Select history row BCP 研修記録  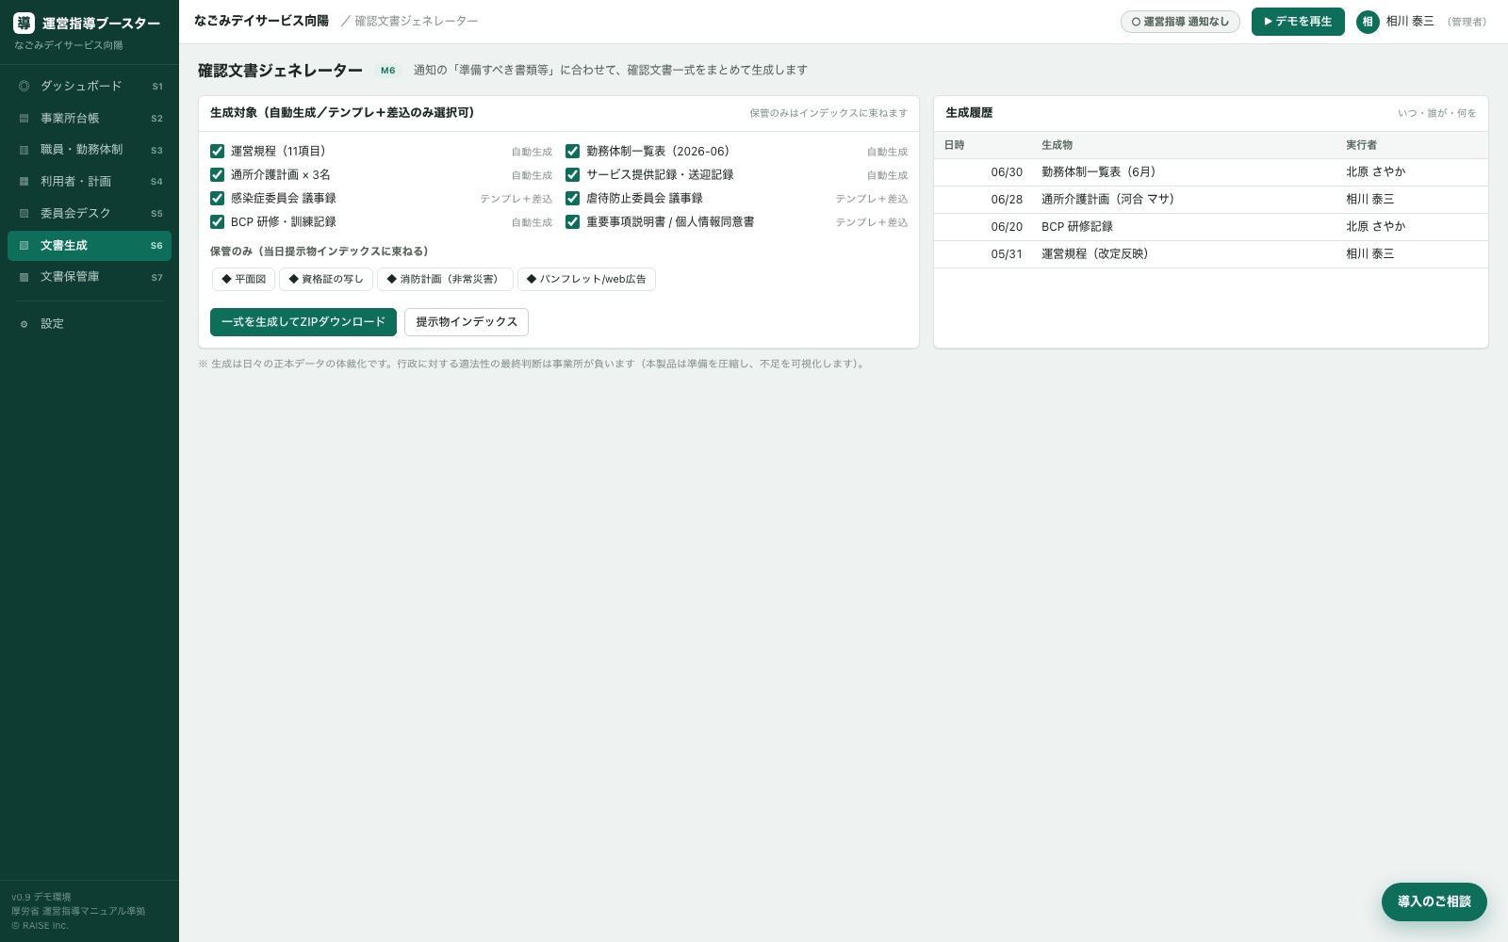[x=1211, y=227]
